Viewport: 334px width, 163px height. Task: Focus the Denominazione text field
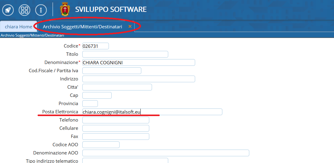pos(139,62)
